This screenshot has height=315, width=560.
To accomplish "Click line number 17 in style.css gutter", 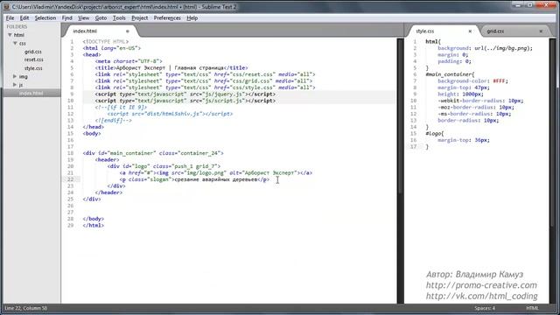I will [413, 147].
